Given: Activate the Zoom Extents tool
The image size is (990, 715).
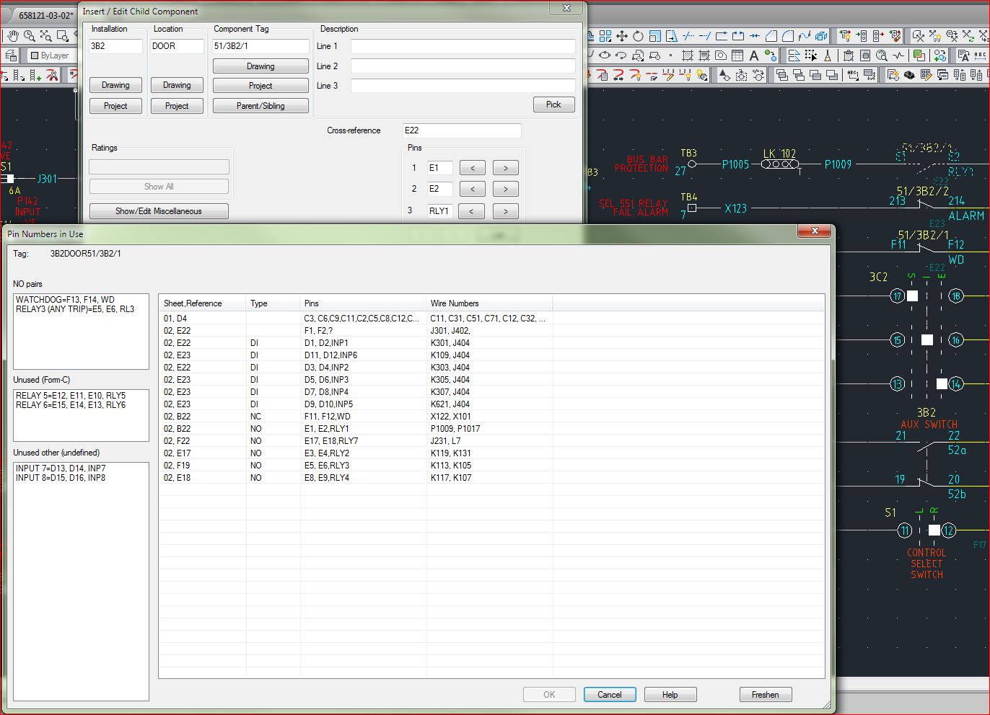Looking at the screenshot, I should point(45,35).
